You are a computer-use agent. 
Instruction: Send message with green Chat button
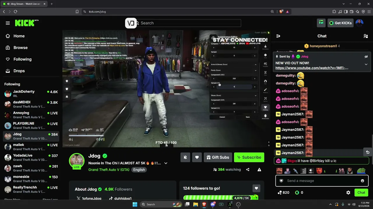361,192
